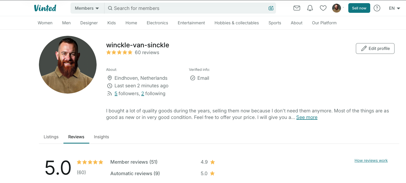This screenshot has width=406, height=183.
Task: Click the Edit profile button
Action: click(x=375, y=48)
